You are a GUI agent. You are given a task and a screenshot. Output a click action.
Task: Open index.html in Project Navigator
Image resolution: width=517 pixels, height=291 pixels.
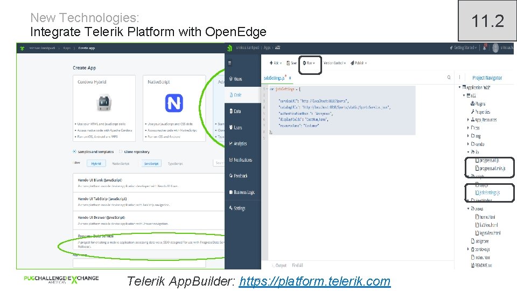(481, 258)
